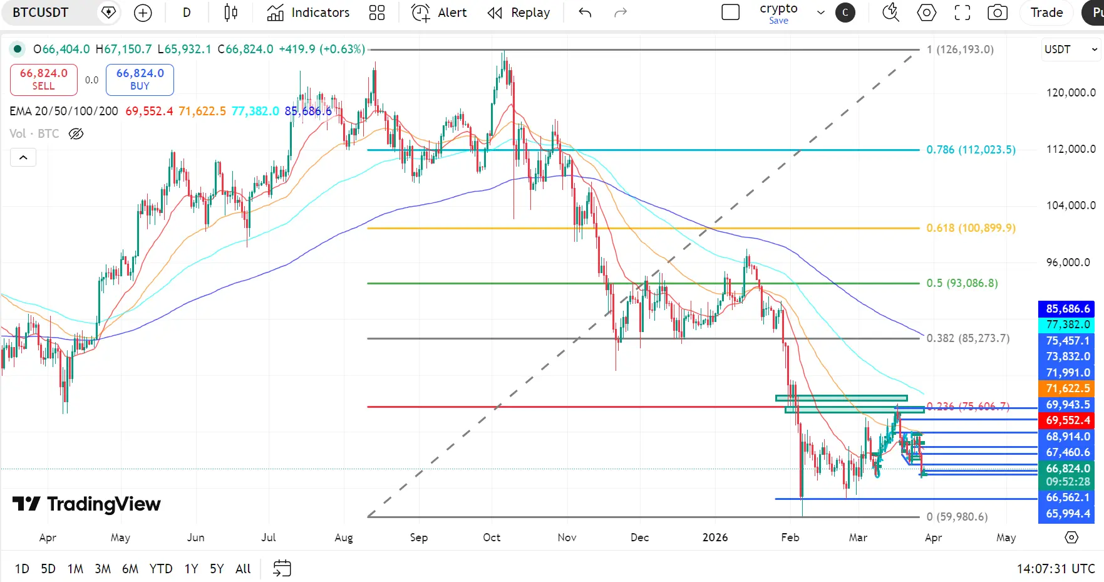Click the 66,824.0 SELL button
The image size is (1104, 582).
44,80
